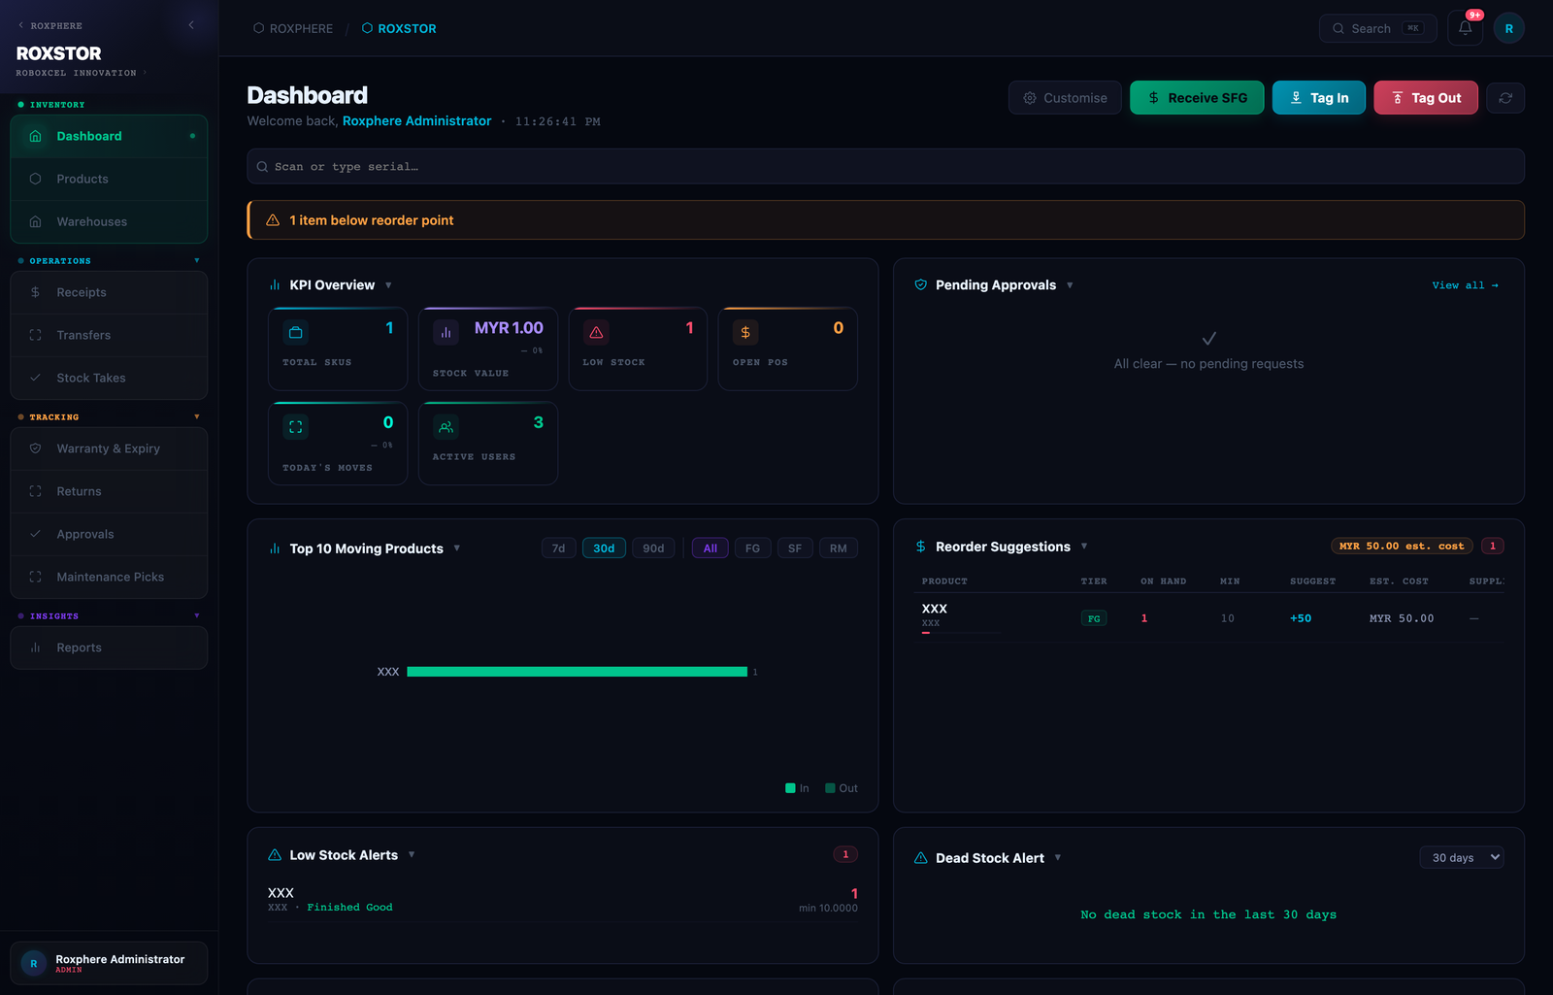The image size is (1553, 995).
Task: Open the Products menu item
Action: pos(109,179)
